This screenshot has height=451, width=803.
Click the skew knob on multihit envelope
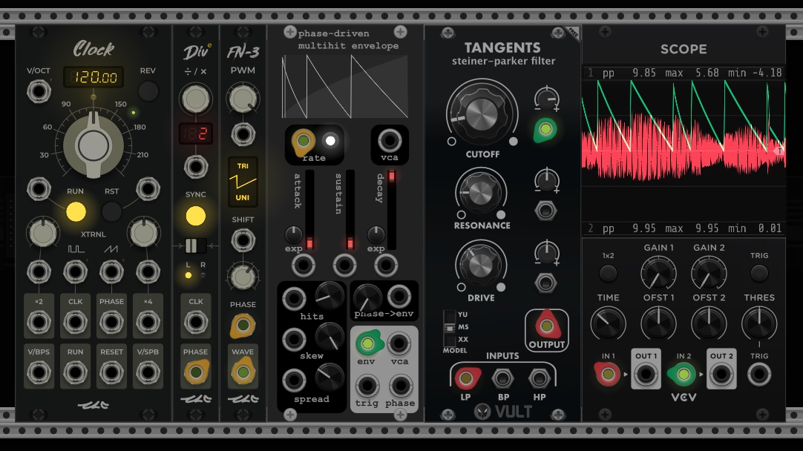[330, 336]
